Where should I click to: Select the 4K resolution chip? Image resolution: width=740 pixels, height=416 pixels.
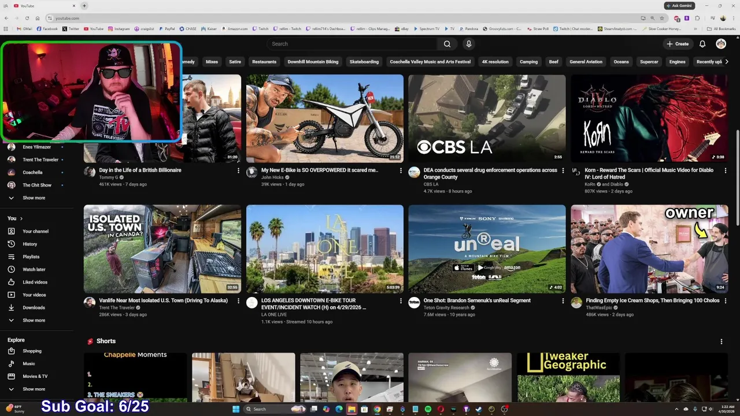coord(495,62)
